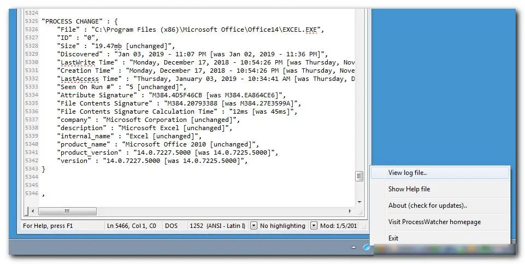
Task: Click the '"File Contents Signature" : "M384.20793388' line
Action: pos(179,103)
